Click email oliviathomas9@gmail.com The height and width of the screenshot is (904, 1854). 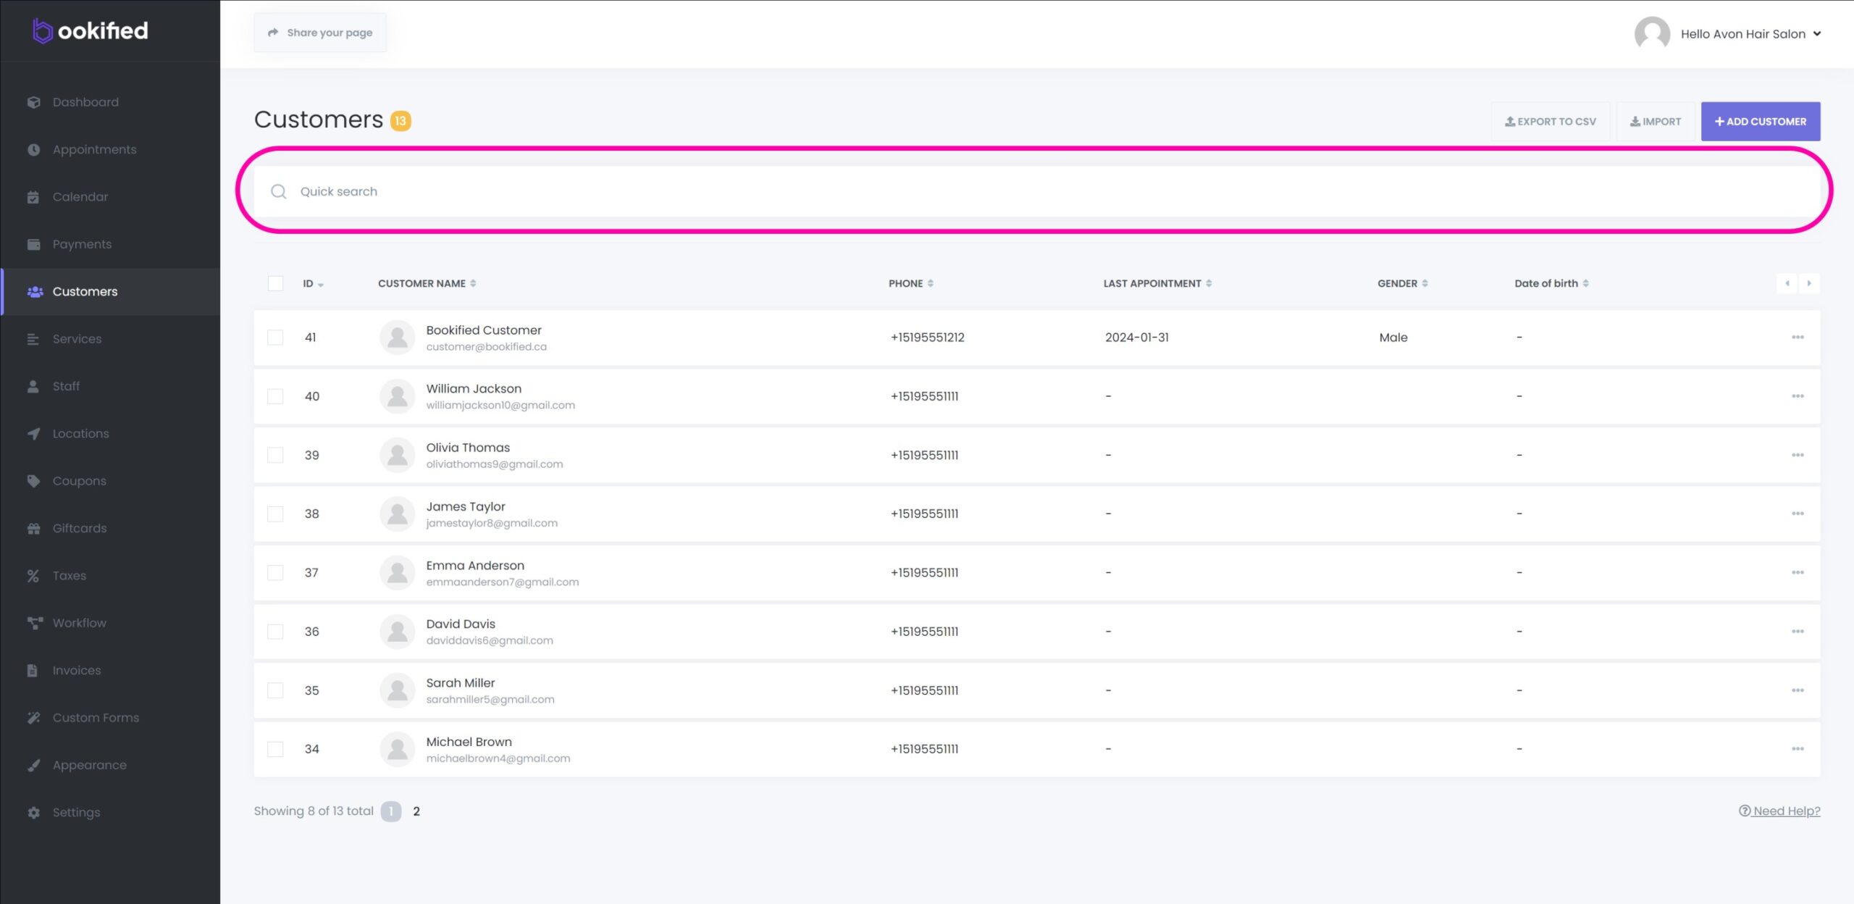click(495, 464)
